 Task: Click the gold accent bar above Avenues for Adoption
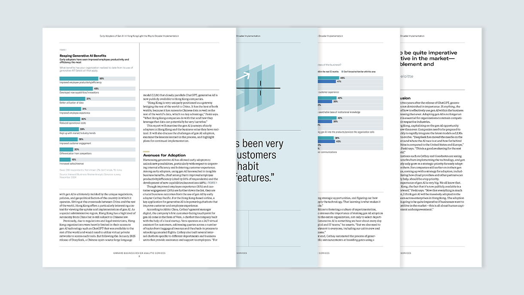tap(146, 151)
